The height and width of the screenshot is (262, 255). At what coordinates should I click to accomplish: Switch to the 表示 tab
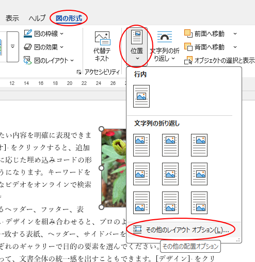[12, 18]
